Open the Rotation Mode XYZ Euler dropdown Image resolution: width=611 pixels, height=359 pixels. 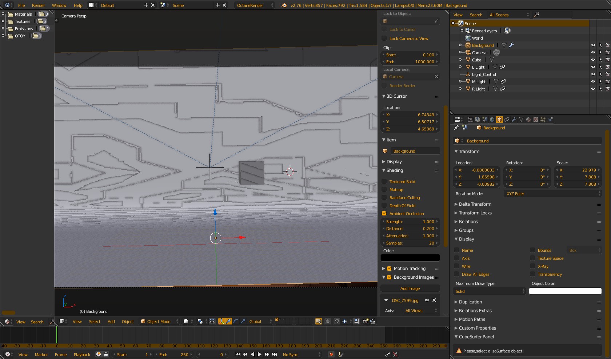pos(552,194)
